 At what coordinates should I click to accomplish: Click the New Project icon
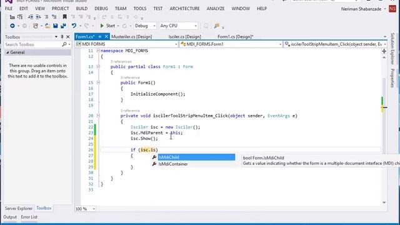coord(36,26)
